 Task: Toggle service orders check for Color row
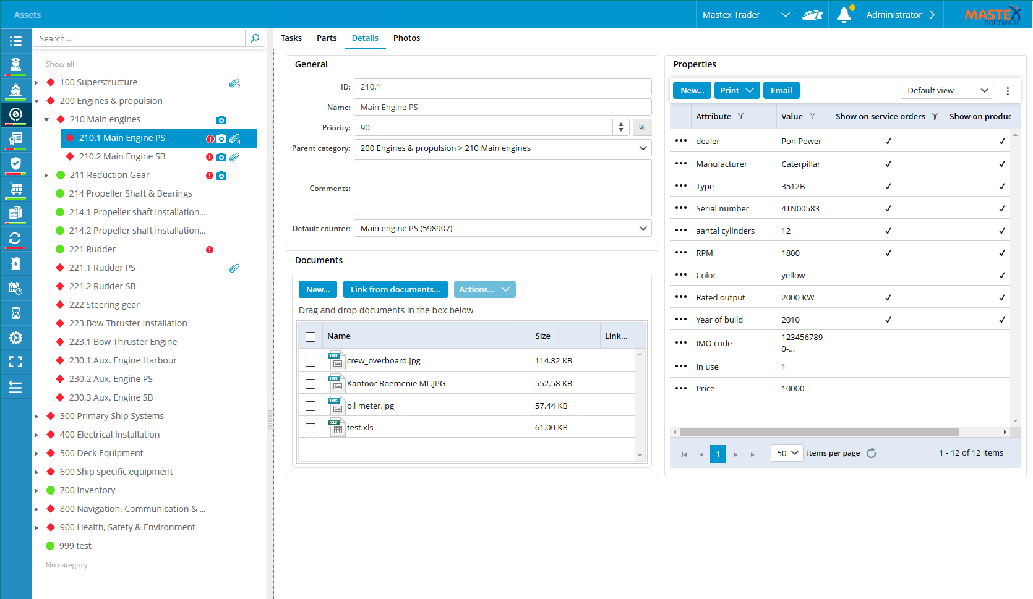pyautogui.click(x=888, y=275)
